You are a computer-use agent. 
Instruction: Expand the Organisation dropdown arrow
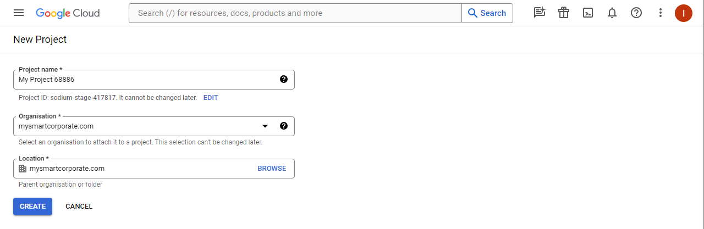(265, 126)
